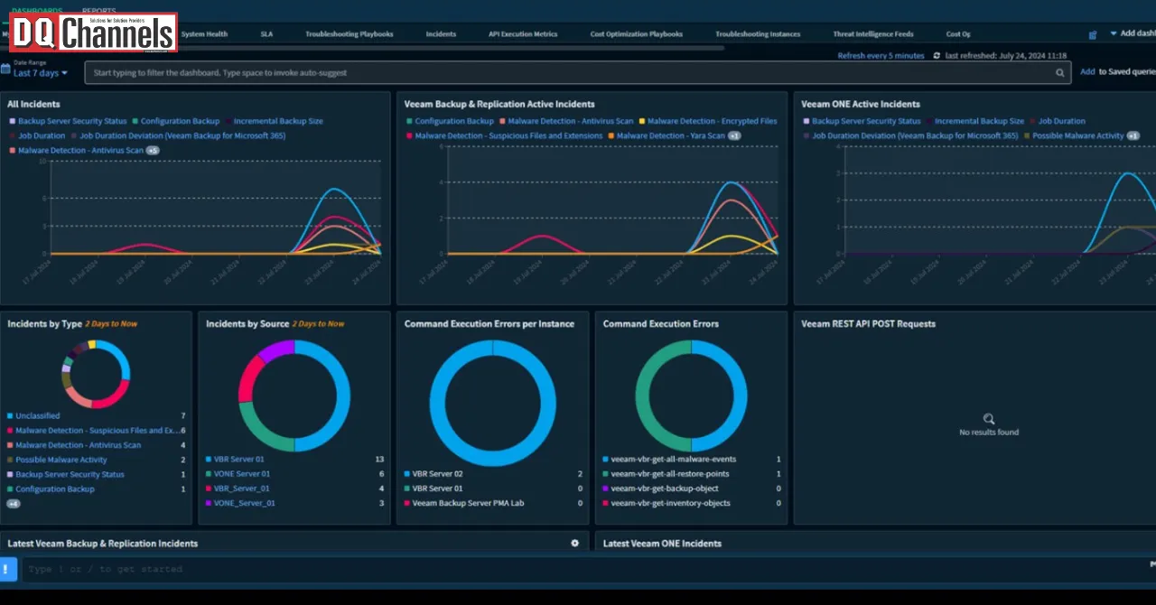The image size is (1156, 605).
Task: Click veeam-vbr-get-inventory-objects legend text
Action: point(670,503)
